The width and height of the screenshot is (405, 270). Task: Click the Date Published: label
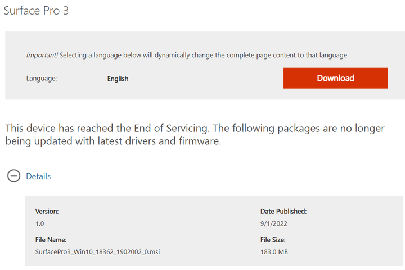[x=283, y=211]
